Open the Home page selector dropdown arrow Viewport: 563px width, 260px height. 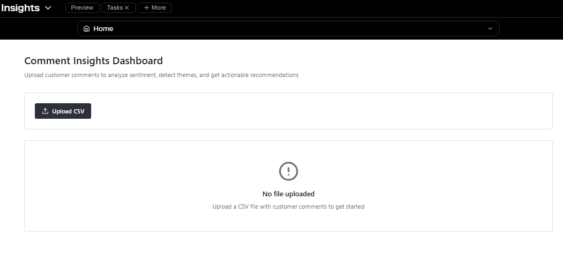tap(490, 29)
